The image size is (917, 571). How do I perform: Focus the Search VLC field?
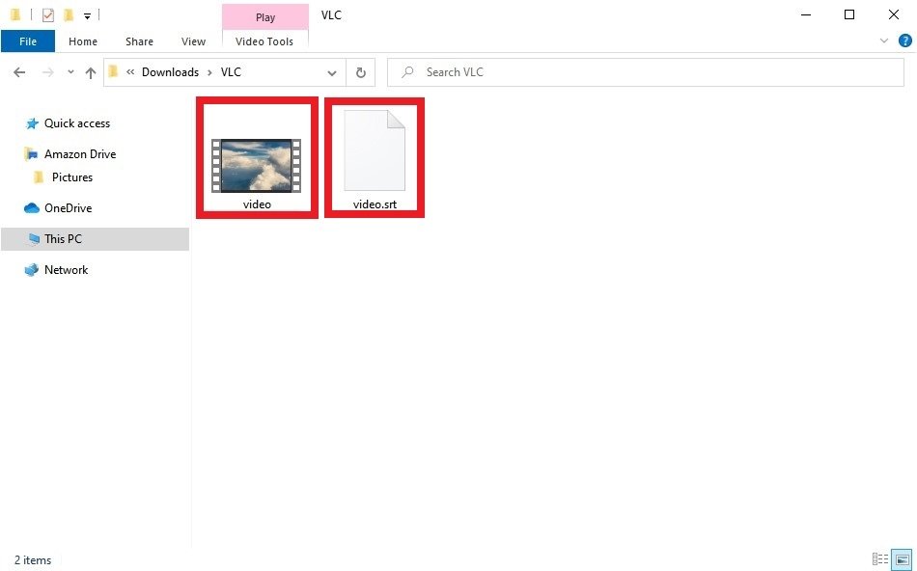pyautogui.click(x=646, y=72)
